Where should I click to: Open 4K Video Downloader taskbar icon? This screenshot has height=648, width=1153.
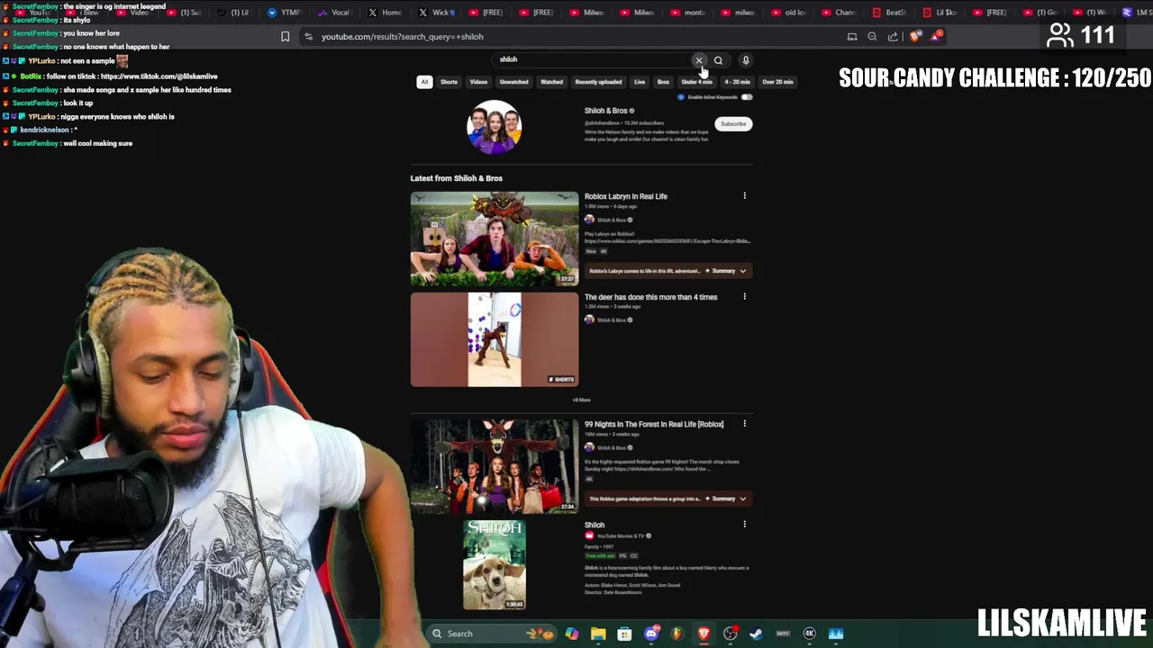pos(809,634)
